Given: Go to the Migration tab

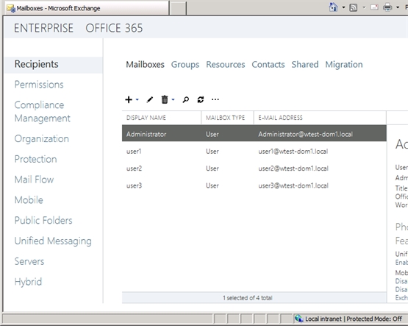Looking at the screenshot, I should [344, 65].
